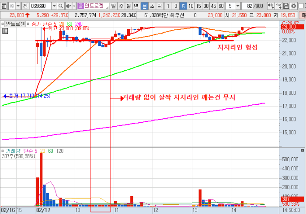Open the 주 market type dropdown arrow
Viewport: 306px width, 214px height.
pyautogui.click(x=18, y=6)
